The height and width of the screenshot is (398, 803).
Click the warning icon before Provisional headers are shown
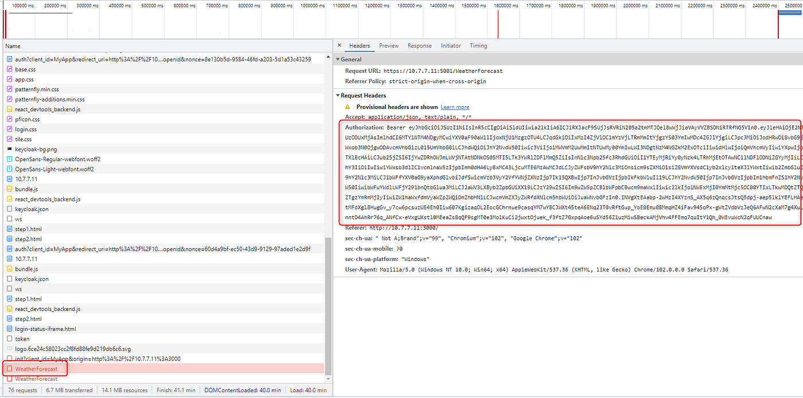(348, 107)
